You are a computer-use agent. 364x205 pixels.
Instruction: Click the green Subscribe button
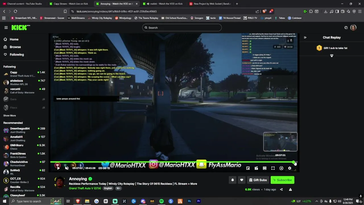[x=282, y=180]
